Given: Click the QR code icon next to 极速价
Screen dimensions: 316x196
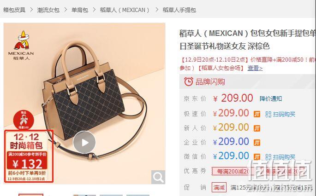Looking at the screenshot, I should (x=268, y=114).
